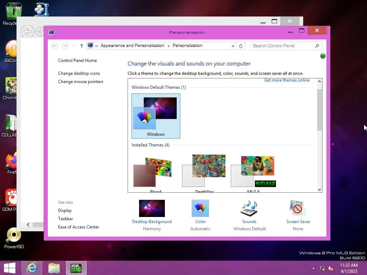
Task: Open Display link under See also
Action: 65,211
